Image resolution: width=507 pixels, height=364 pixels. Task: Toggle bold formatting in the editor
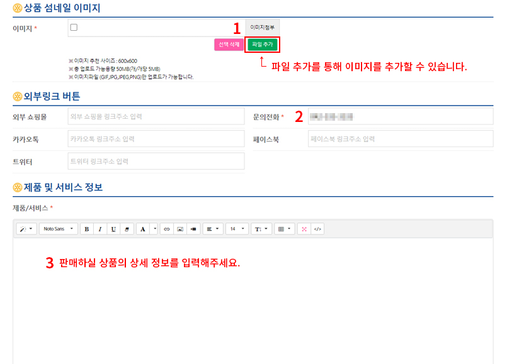coord(86,229)
